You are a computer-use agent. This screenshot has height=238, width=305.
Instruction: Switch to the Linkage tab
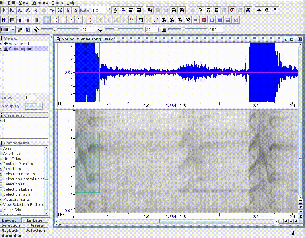[34, 220]
